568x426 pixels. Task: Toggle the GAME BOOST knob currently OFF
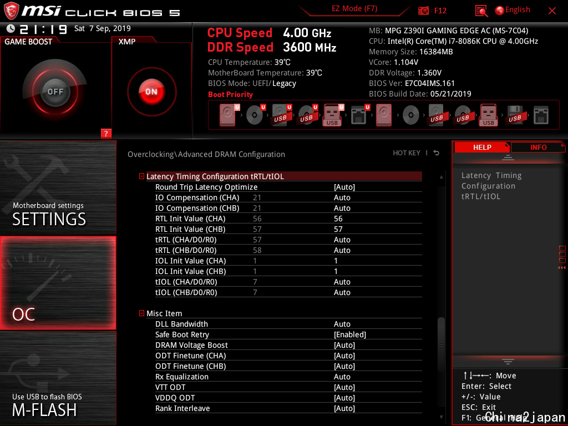pos(55,92)
